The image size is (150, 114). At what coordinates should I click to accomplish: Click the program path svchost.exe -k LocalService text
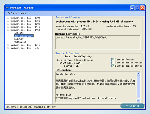coord(86,98)
